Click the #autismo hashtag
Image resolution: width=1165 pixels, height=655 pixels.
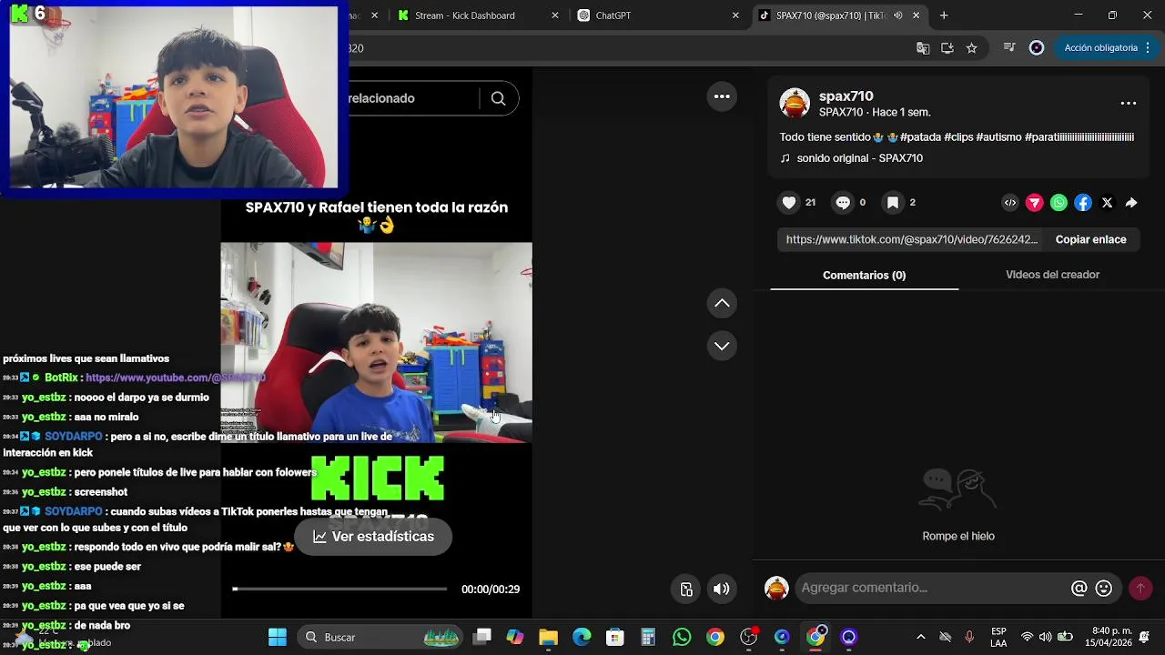click(x=998, y=137)
